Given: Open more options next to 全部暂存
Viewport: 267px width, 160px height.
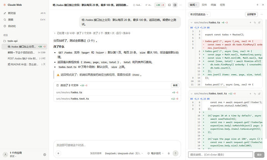Looking at the screenshot, I should pyautogui.click(x=262, y=14).
